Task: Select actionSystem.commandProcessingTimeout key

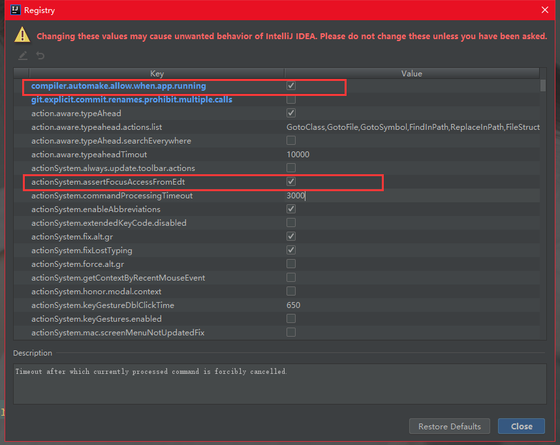Action: point(112,195)
